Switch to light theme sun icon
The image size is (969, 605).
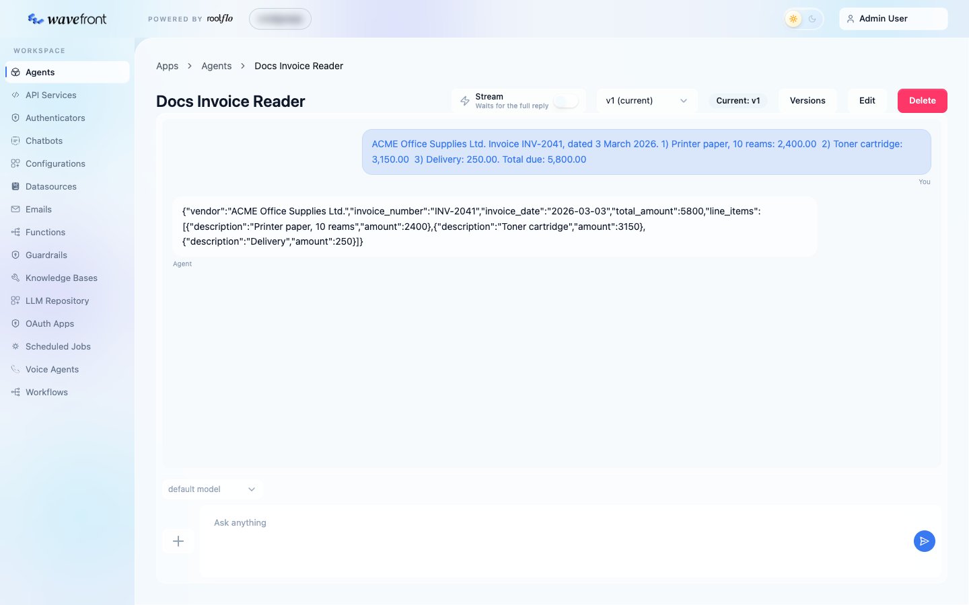793,19
